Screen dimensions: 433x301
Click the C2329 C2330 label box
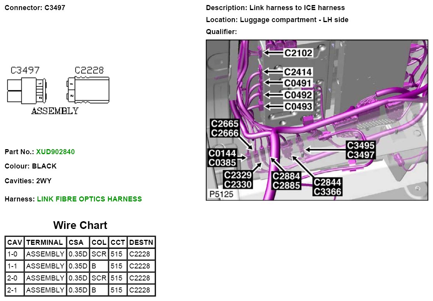pyautogui.click(x=238, y=180)
